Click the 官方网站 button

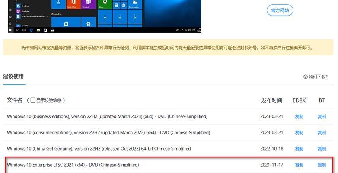pyautogui.click(x=280, y=10)
